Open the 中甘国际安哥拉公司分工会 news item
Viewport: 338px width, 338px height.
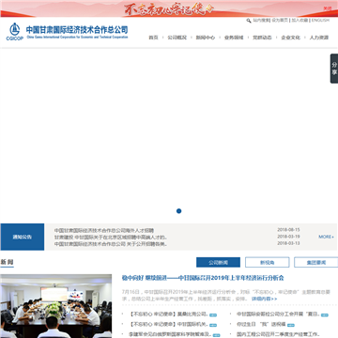278,314
